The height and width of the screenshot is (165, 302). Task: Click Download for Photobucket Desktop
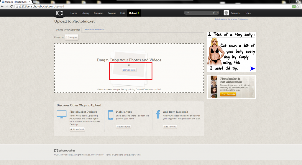tap(77, 129)
